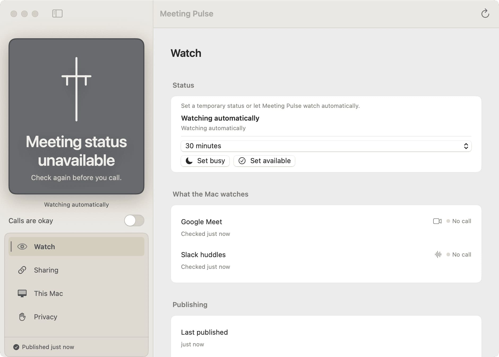
Task: Click the Set busy button
Action: pyautogui.click(x=205, y=161)
